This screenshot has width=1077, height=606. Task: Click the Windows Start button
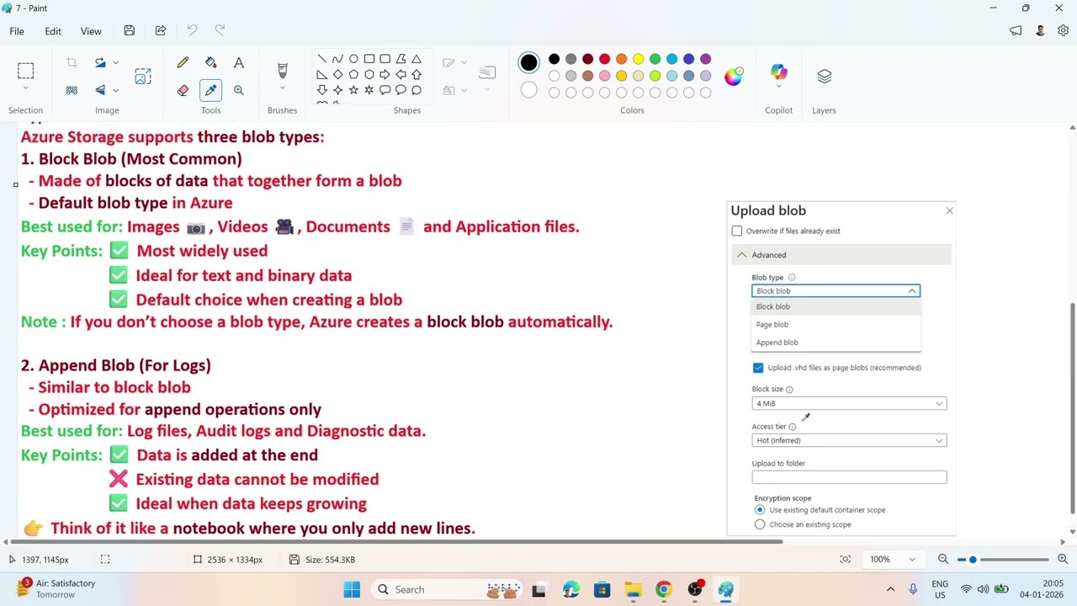click(352, 589)
